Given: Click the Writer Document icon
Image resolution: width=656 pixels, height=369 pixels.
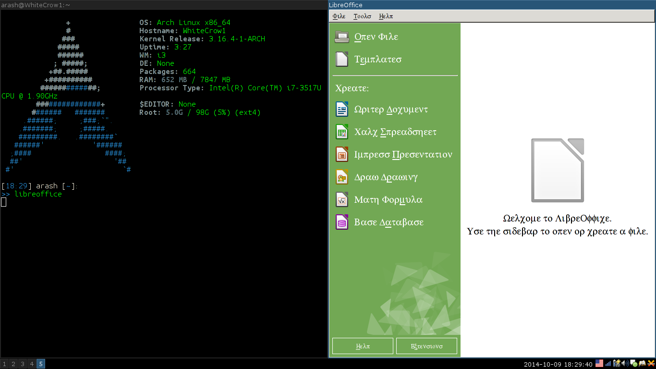Looking at the screenshot, I should point(342,109).
